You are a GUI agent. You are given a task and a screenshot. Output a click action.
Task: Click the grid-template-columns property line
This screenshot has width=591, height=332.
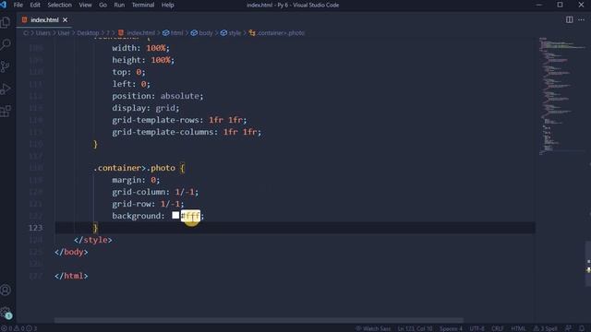pos(187,132)
